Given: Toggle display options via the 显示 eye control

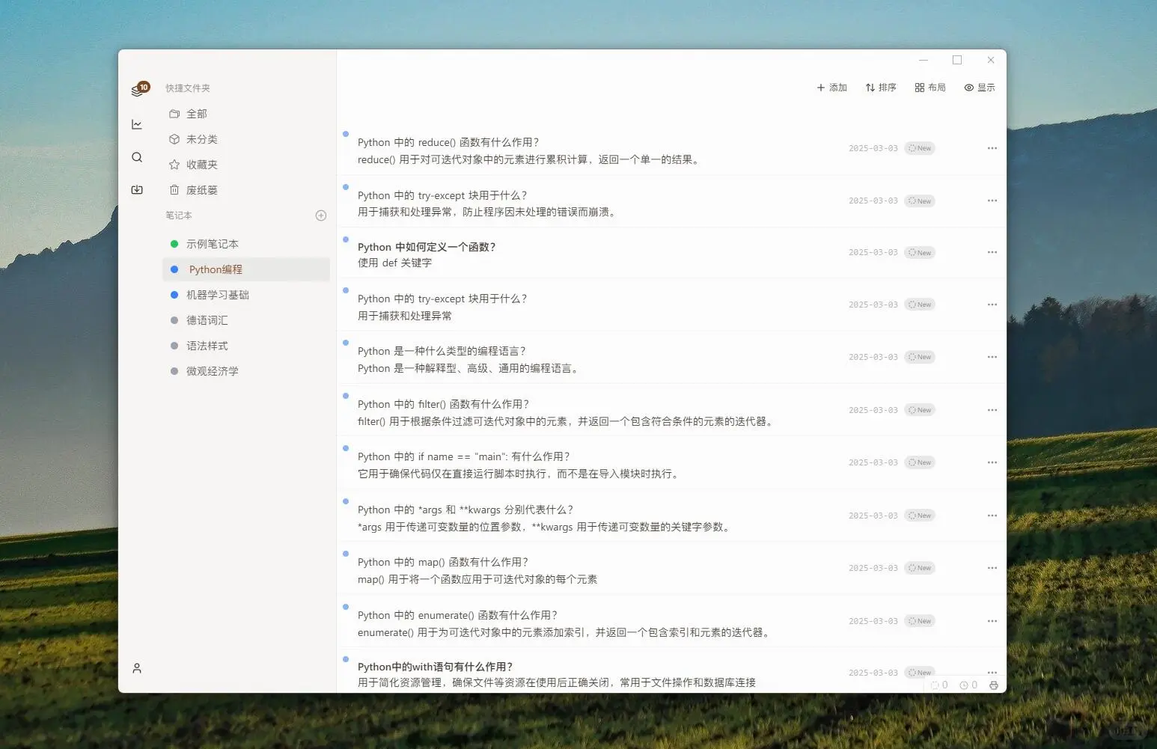Looking at the screenshot, I should point(980,87).
